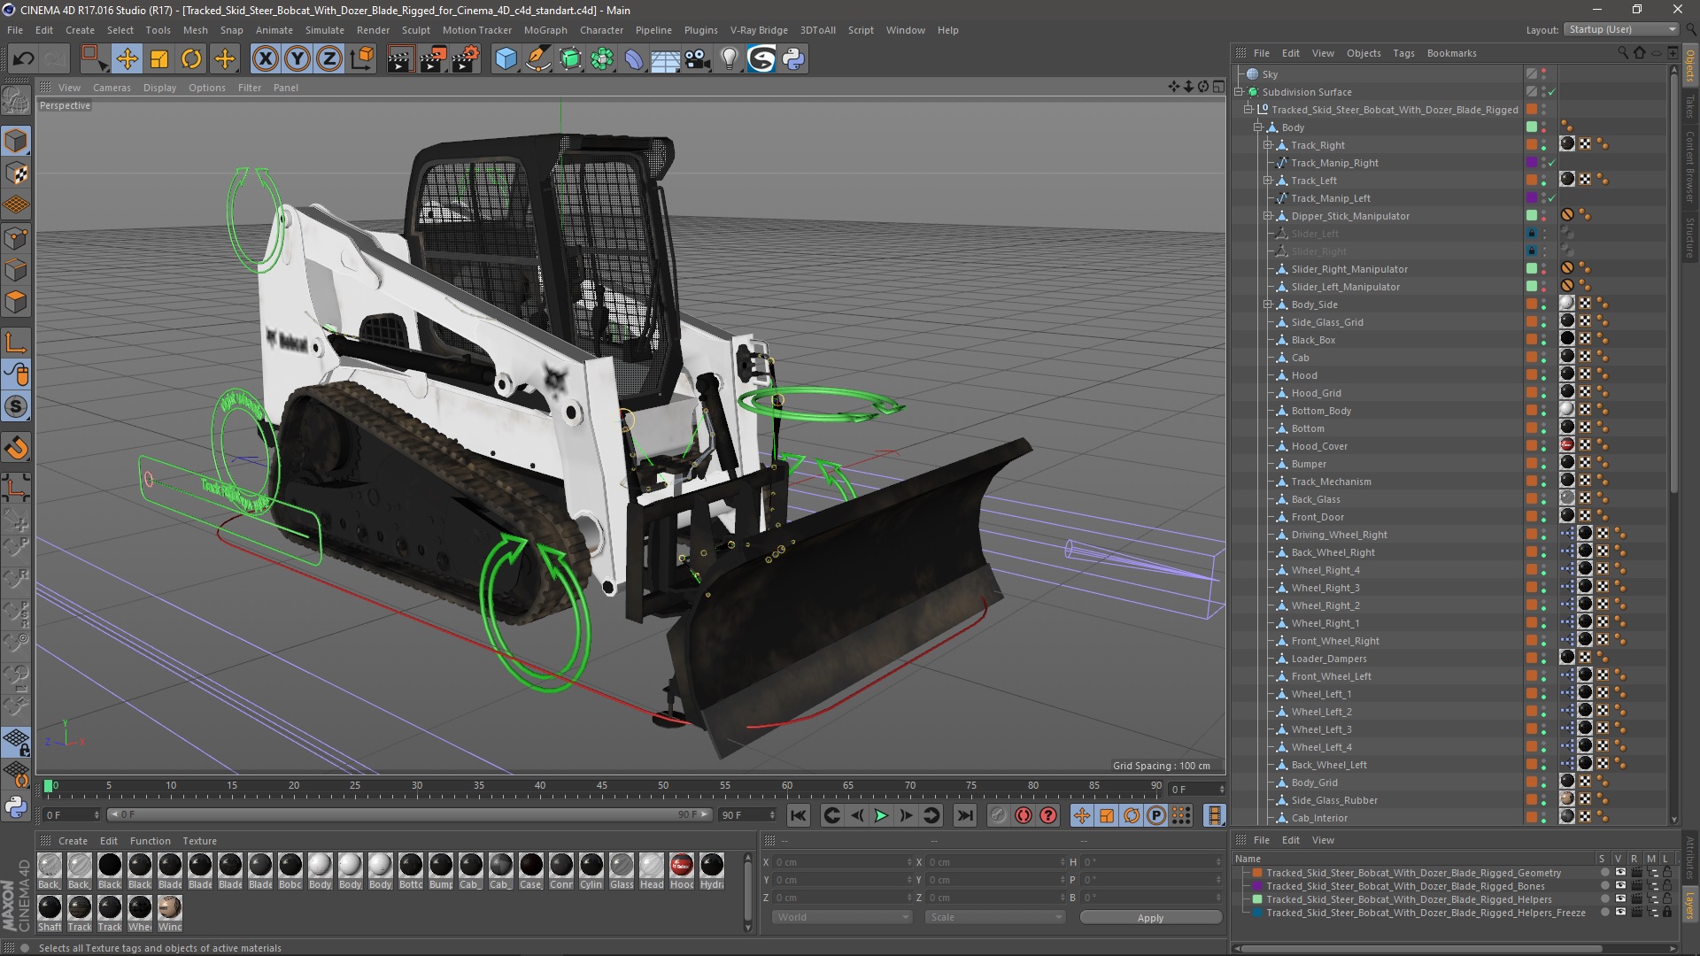Open the MoGraph menu

[545, 30]
